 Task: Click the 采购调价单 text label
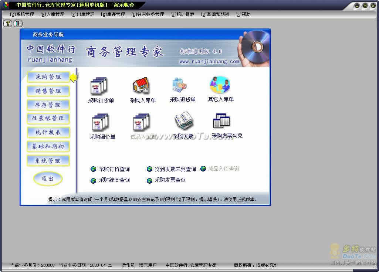coord(102,137)
